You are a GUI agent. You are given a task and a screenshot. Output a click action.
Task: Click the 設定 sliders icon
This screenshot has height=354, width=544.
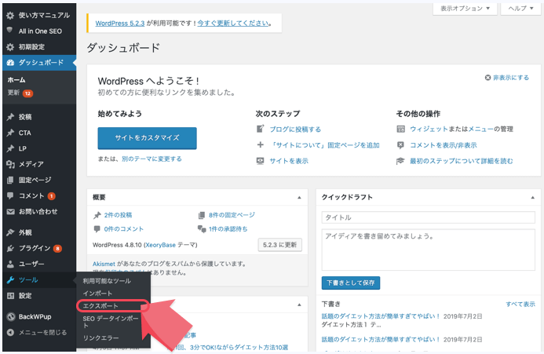coord(10,296)
